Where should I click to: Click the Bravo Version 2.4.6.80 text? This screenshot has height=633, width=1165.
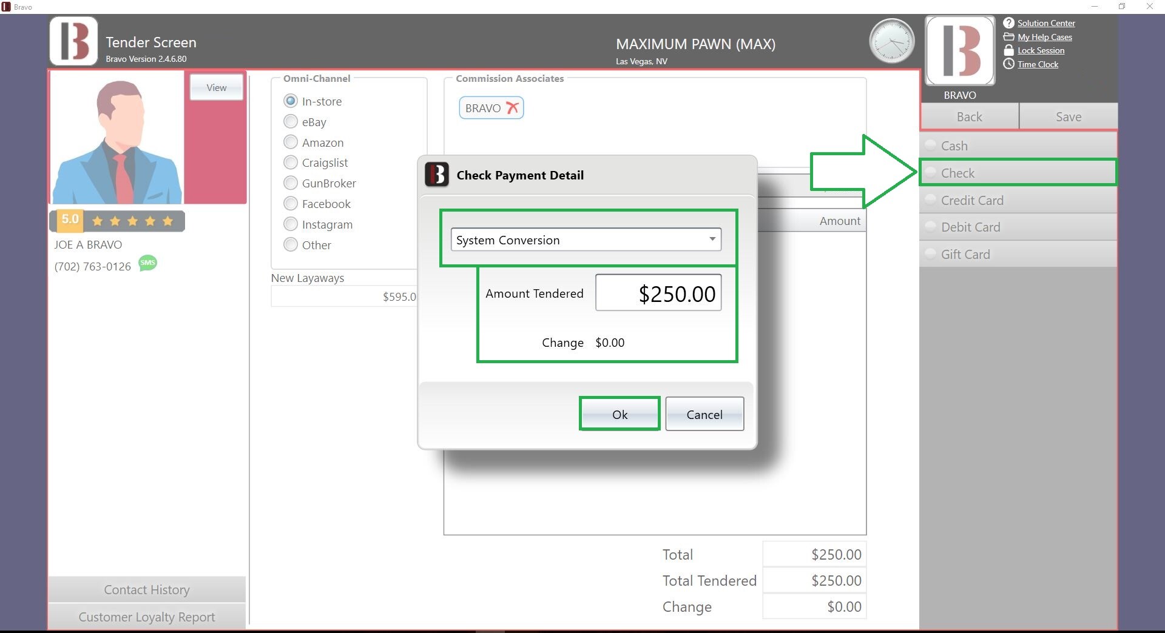[x=146, y=59]
